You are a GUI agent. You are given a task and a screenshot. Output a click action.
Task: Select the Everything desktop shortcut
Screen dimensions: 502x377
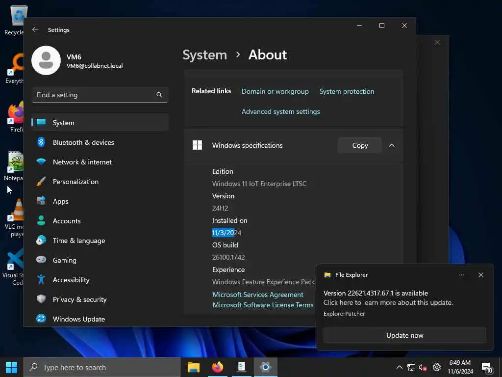click(14, 69)
